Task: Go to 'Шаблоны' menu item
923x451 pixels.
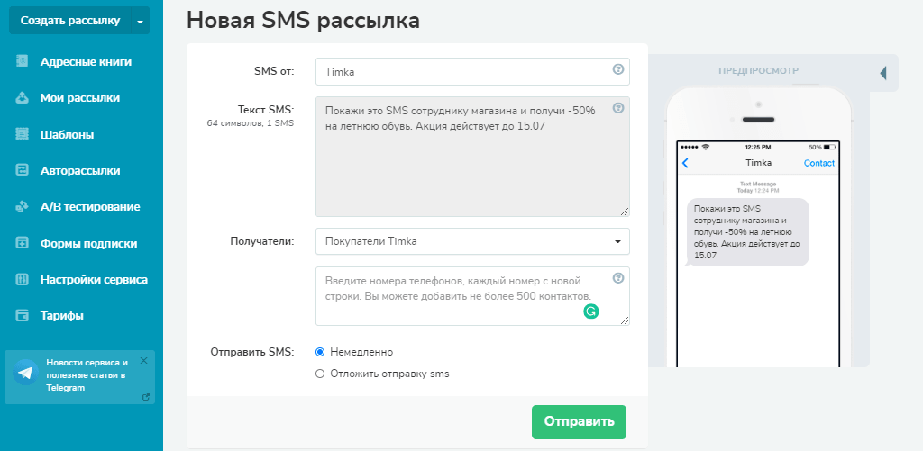Action: (67, 134)
